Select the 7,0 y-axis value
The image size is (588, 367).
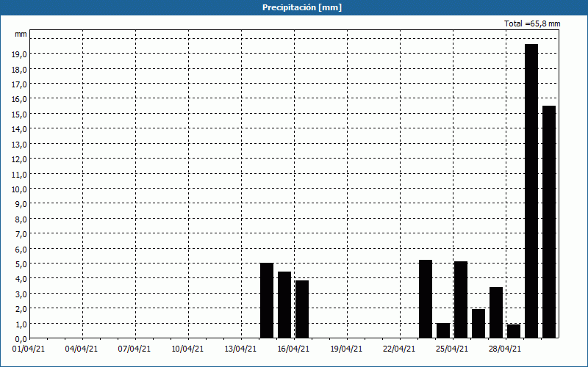pyautogui.click(x=21, y=234)
